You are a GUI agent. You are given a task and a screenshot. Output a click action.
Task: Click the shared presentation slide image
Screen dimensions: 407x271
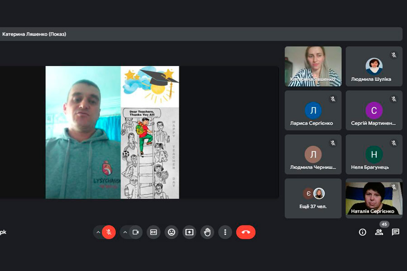112,132
